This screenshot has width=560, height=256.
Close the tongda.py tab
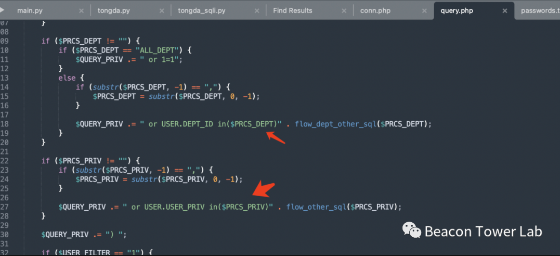pyautogui.click(x=162, y=11)
